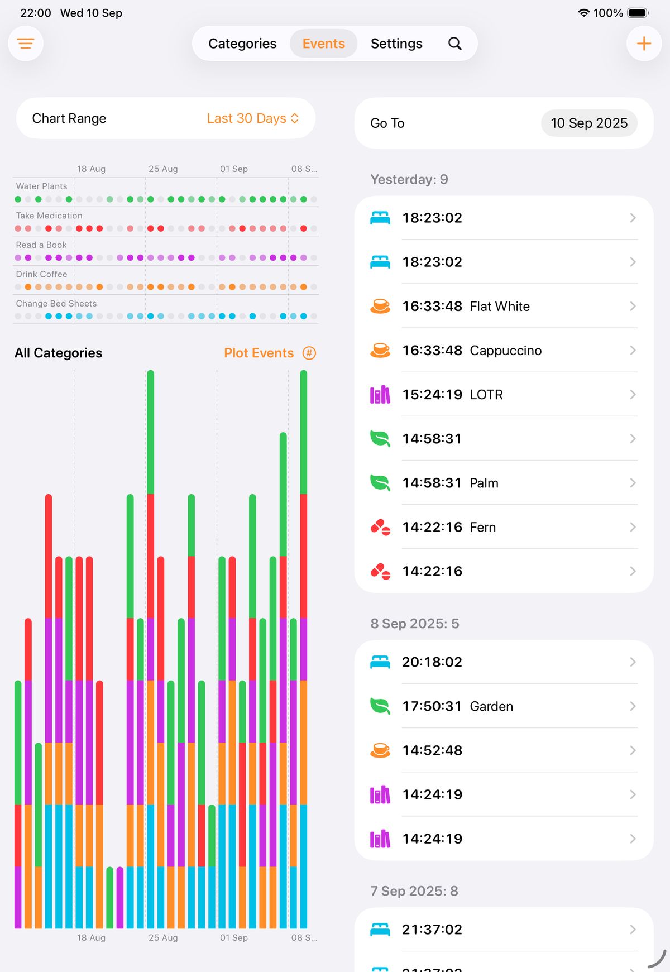Select the Water Plants dot chart row
The image size is (670, 972).
point(166,199)
